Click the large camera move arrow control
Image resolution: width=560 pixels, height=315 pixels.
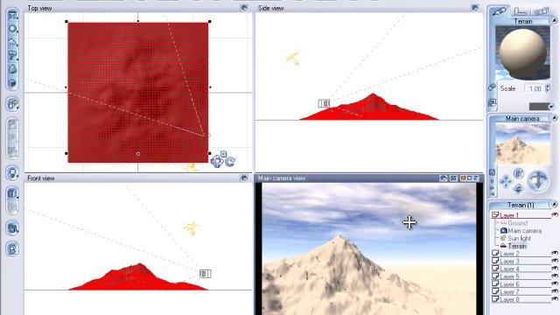pyautogui.click(x=537, y=180)
